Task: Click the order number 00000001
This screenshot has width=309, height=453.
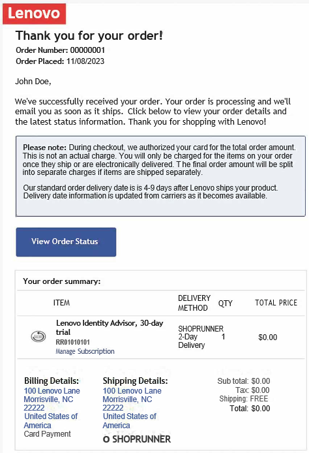Action: (x=87, y=50)
